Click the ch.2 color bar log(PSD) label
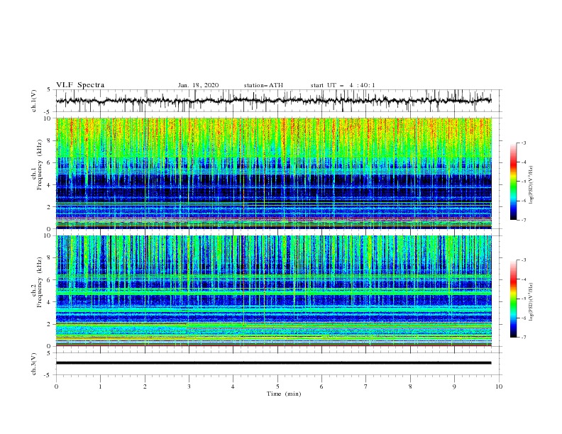 [x=531, y=302]
